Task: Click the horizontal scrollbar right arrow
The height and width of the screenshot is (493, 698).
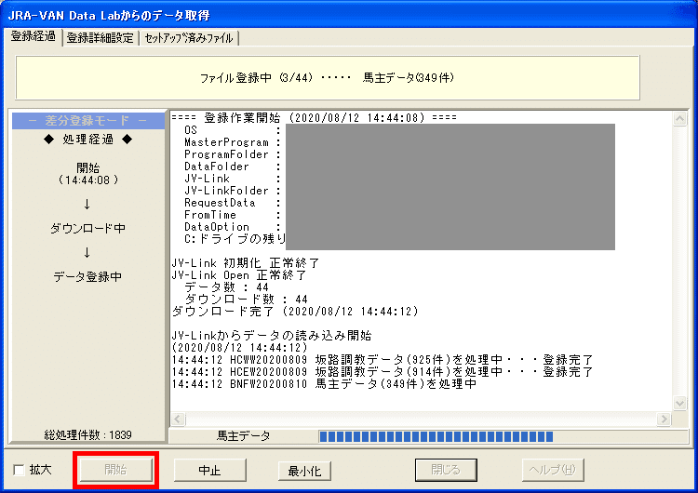Action: (664, 420)
